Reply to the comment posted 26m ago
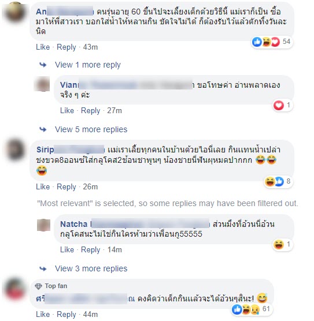This screenshot has height=321, width=314. [x=67, y=187]
